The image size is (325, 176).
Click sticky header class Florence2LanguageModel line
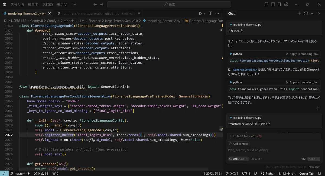(80, 26)
